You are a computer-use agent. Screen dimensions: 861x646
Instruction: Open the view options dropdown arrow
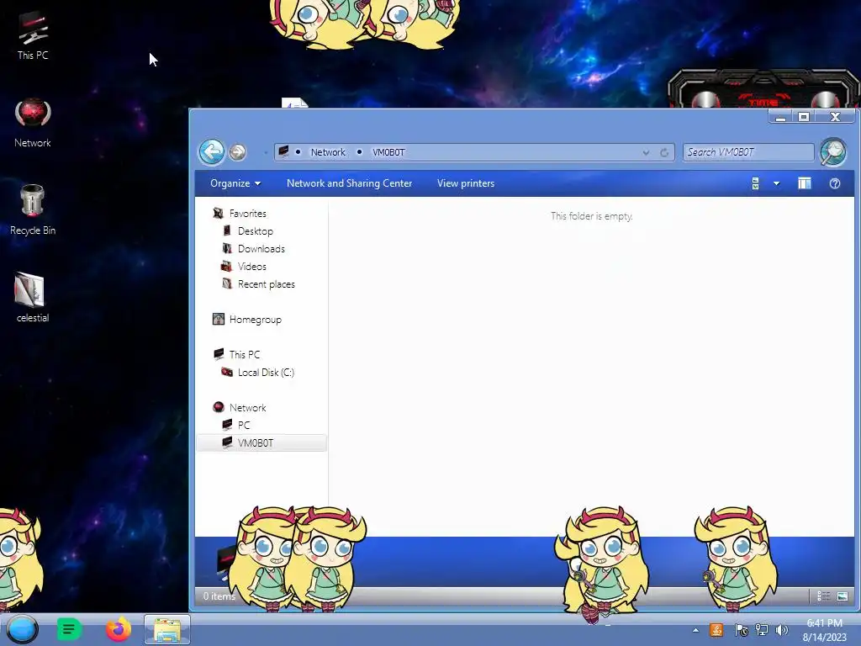(776, 183)
